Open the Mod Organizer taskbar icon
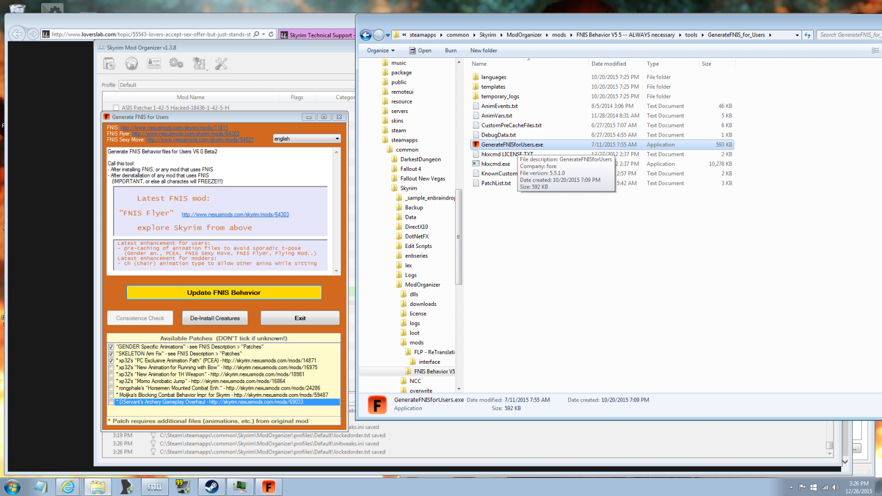 click(154, 487)
